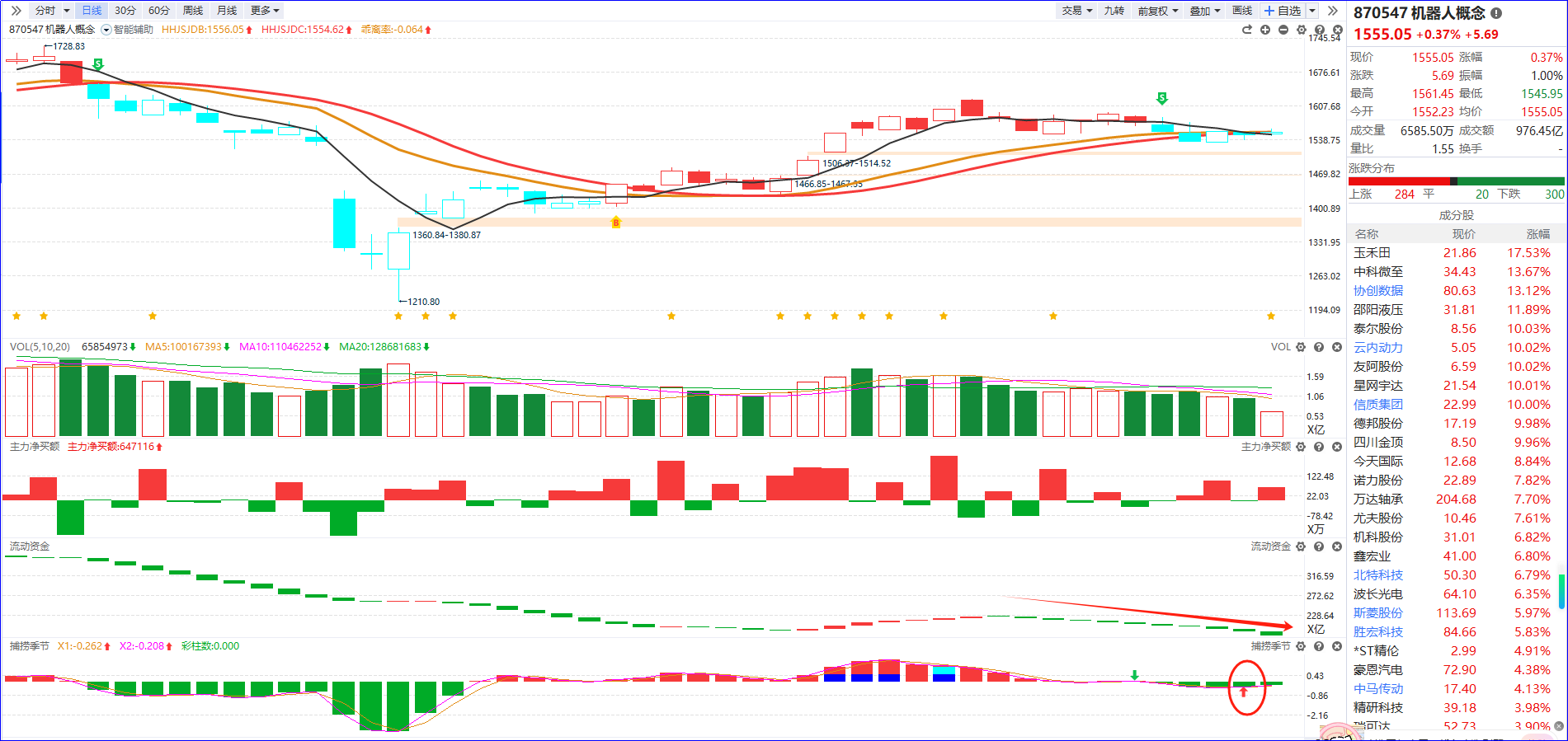Zoom out the K-line chart with minus icon
Viewport: 1568px width, 741px height.
coord(1283,30)
